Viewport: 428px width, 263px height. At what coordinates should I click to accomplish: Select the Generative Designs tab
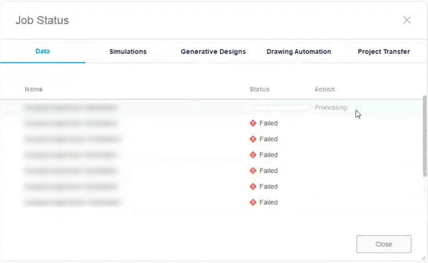213,51
